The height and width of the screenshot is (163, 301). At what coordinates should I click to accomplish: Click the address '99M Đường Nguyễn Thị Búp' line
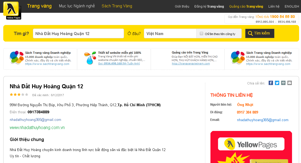(x=85, y=105)
